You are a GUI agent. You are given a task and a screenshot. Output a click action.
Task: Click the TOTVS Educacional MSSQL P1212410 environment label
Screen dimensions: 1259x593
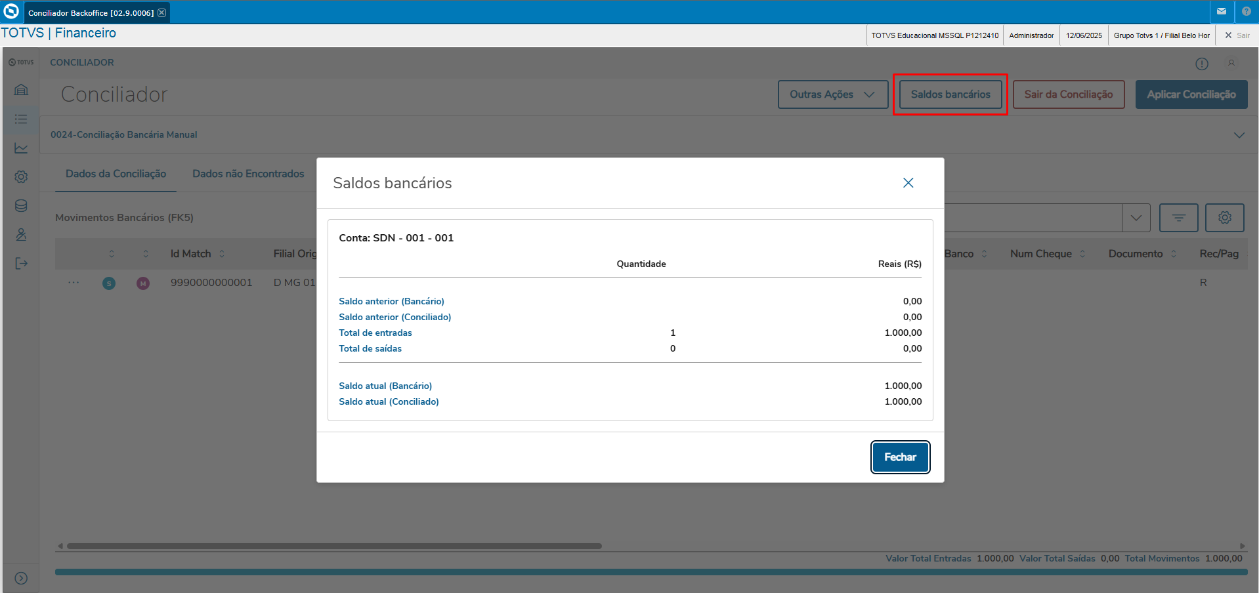[935, 35]
